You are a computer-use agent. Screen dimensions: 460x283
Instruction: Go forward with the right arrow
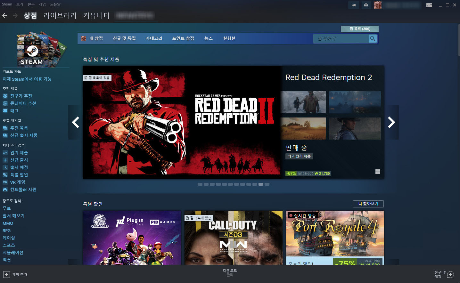click(15, 15)
